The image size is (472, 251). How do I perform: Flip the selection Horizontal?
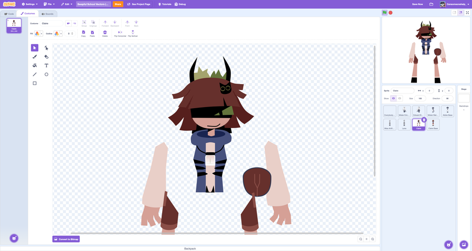pos(120,34)
